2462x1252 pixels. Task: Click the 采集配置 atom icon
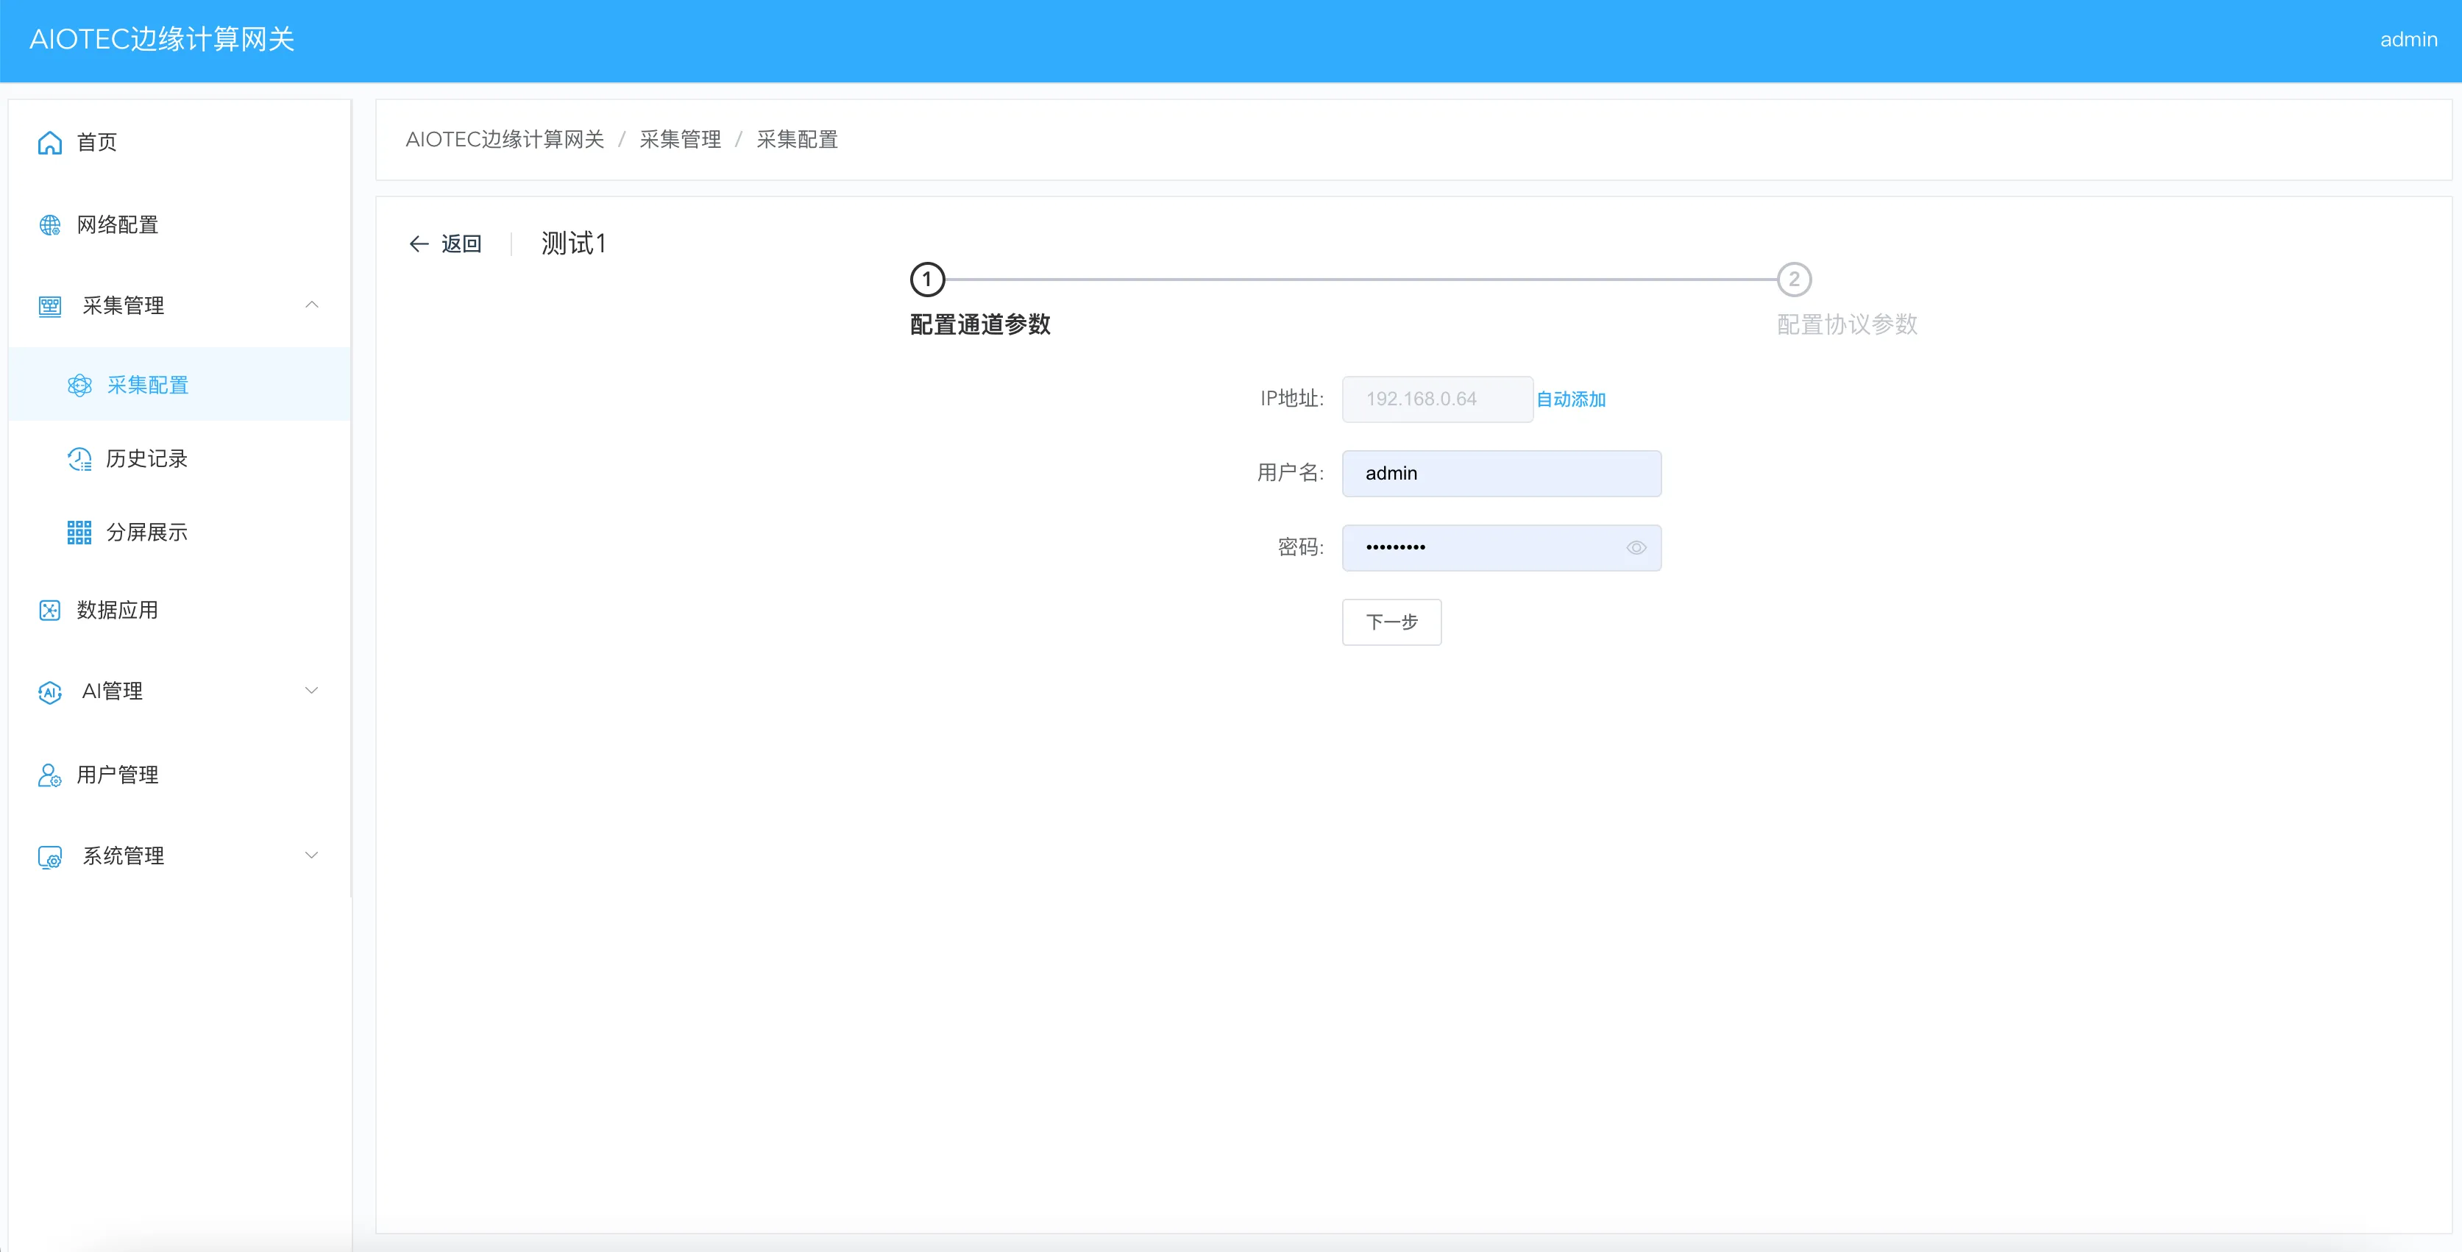(x=79, y=385)
